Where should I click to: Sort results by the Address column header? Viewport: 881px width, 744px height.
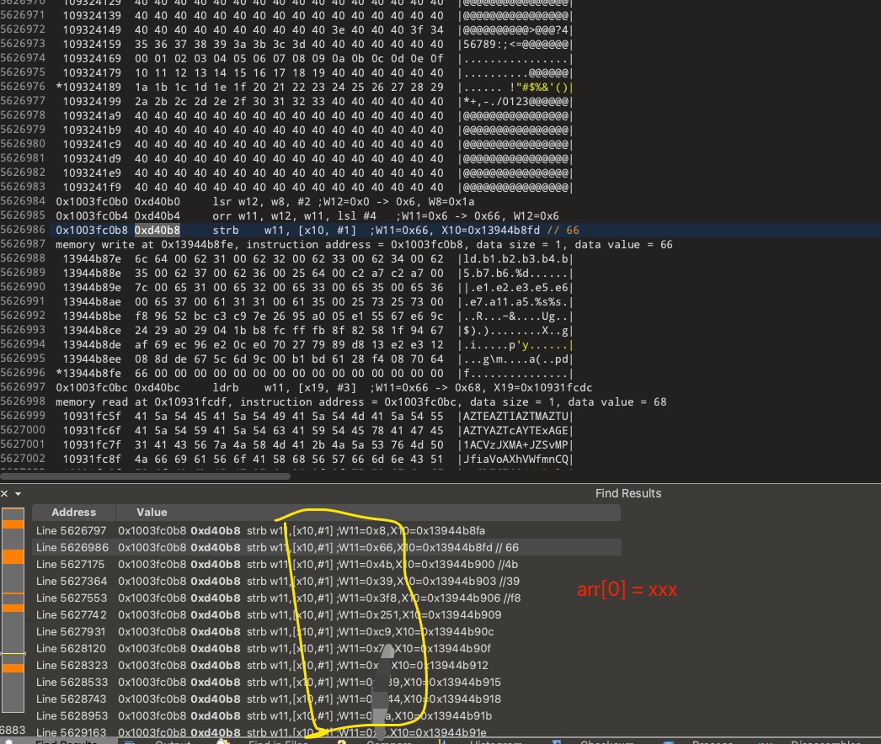pyautogui.click(x=73, y=512)
